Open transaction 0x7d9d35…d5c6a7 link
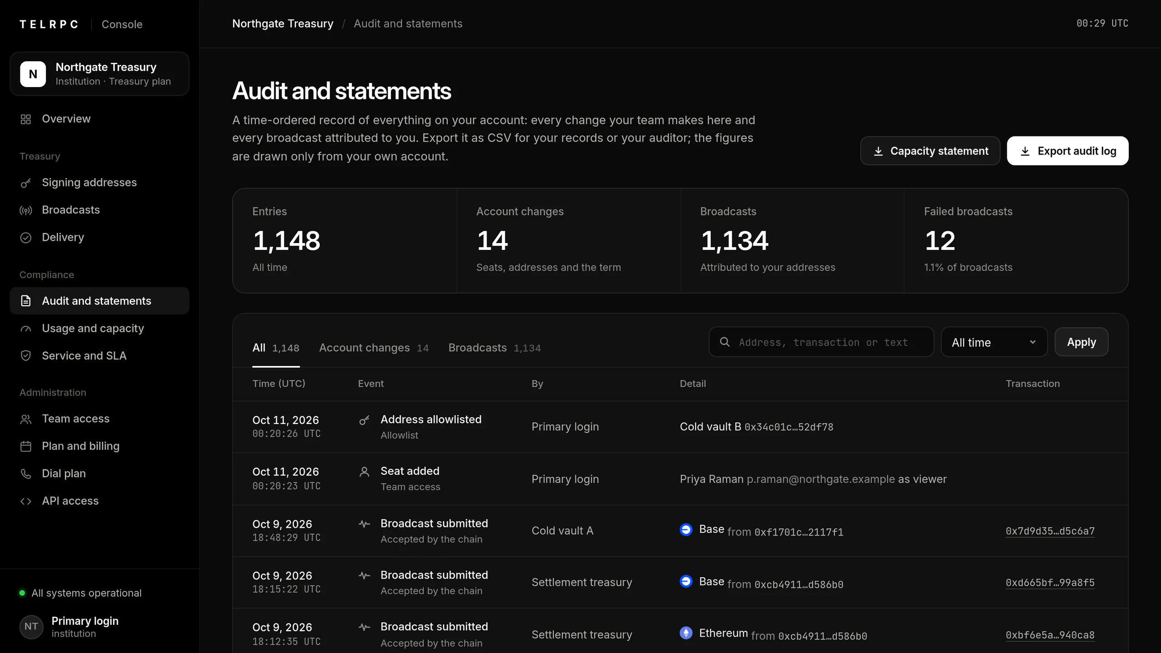The height and width of the screenshot is (653, 1161). click(x=1050, y=531)
